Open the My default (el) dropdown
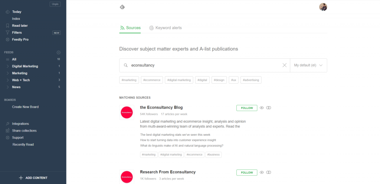This screenshot has width=380, height=184. pos(308,65)
